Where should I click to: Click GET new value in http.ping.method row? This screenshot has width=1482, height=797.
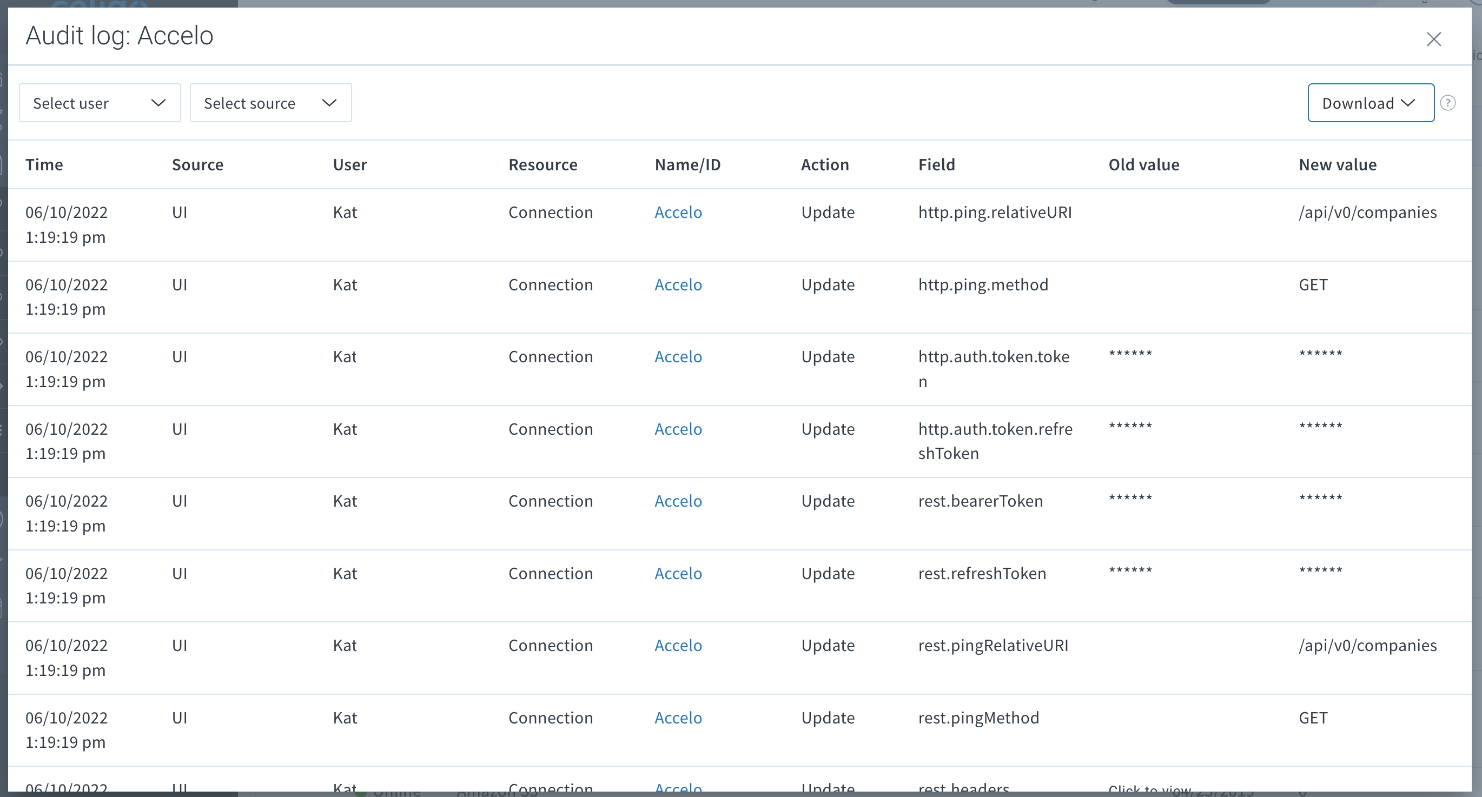coord(1313,284)
